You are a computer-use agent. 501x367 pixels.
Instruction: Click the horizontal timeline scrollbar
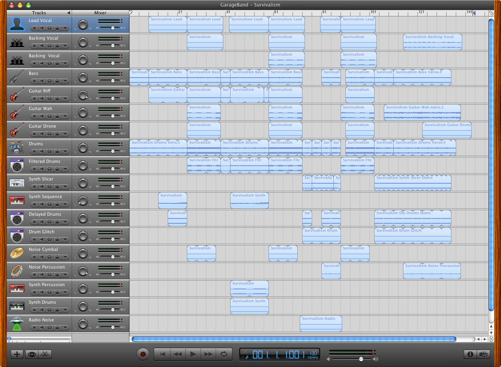click(x=294, y=339)
